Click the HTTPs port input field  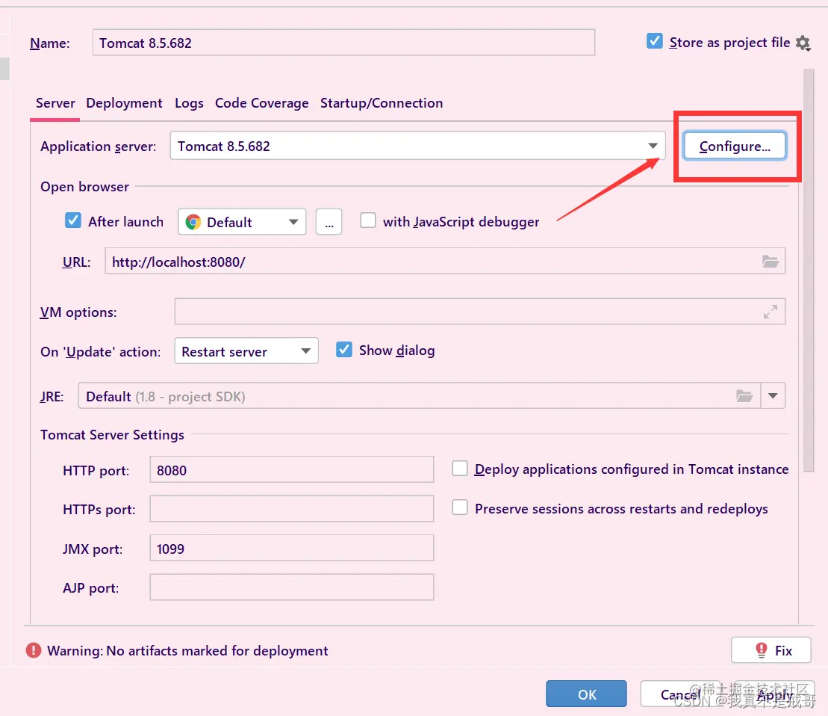(291, 509)
